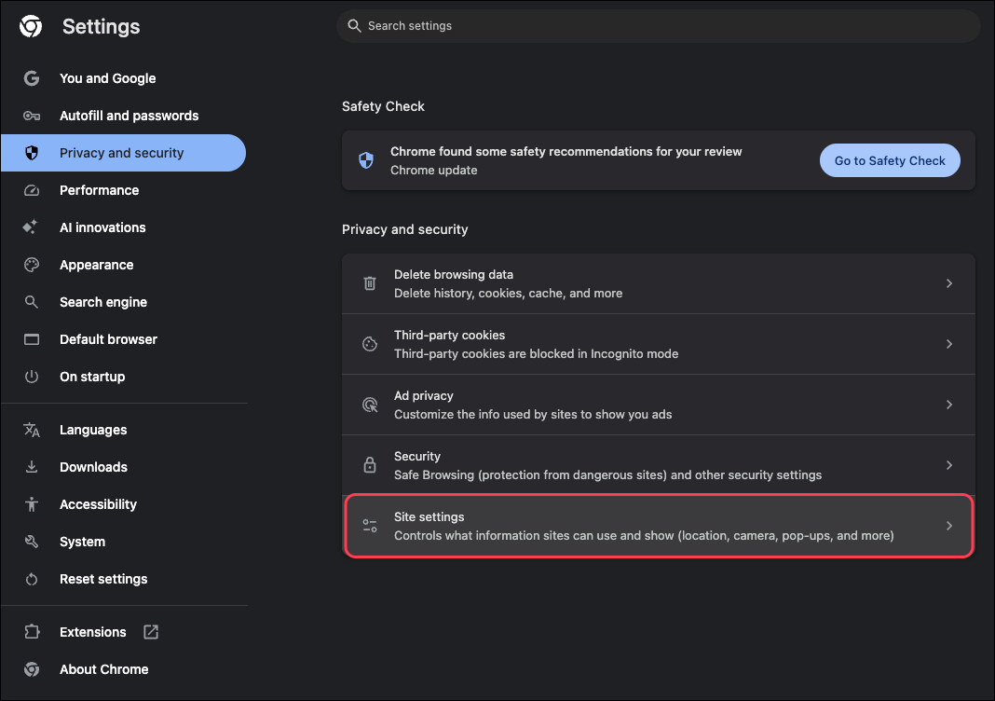Click the sliders icon for Site settings
The width and height of the screenshot is (995, 701).
[370, 526]
